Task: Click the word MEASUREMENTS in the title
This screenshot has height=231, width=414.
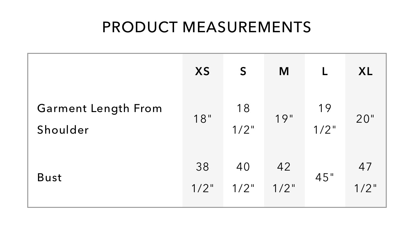Action: tap(247, 27)
